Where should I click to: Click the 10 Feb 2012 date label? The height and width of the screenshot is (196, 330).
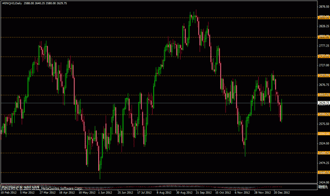8,192
